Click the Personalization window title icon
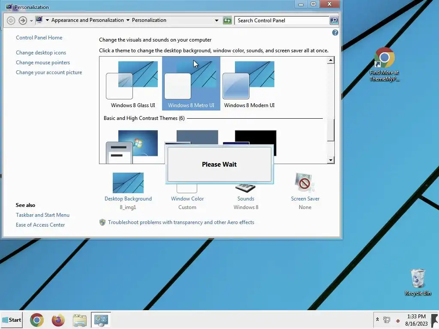 [x=9, y=7]
